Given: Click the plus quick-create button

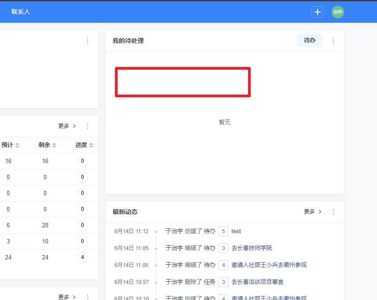Looking at the screenshot, I should (317, 12).
